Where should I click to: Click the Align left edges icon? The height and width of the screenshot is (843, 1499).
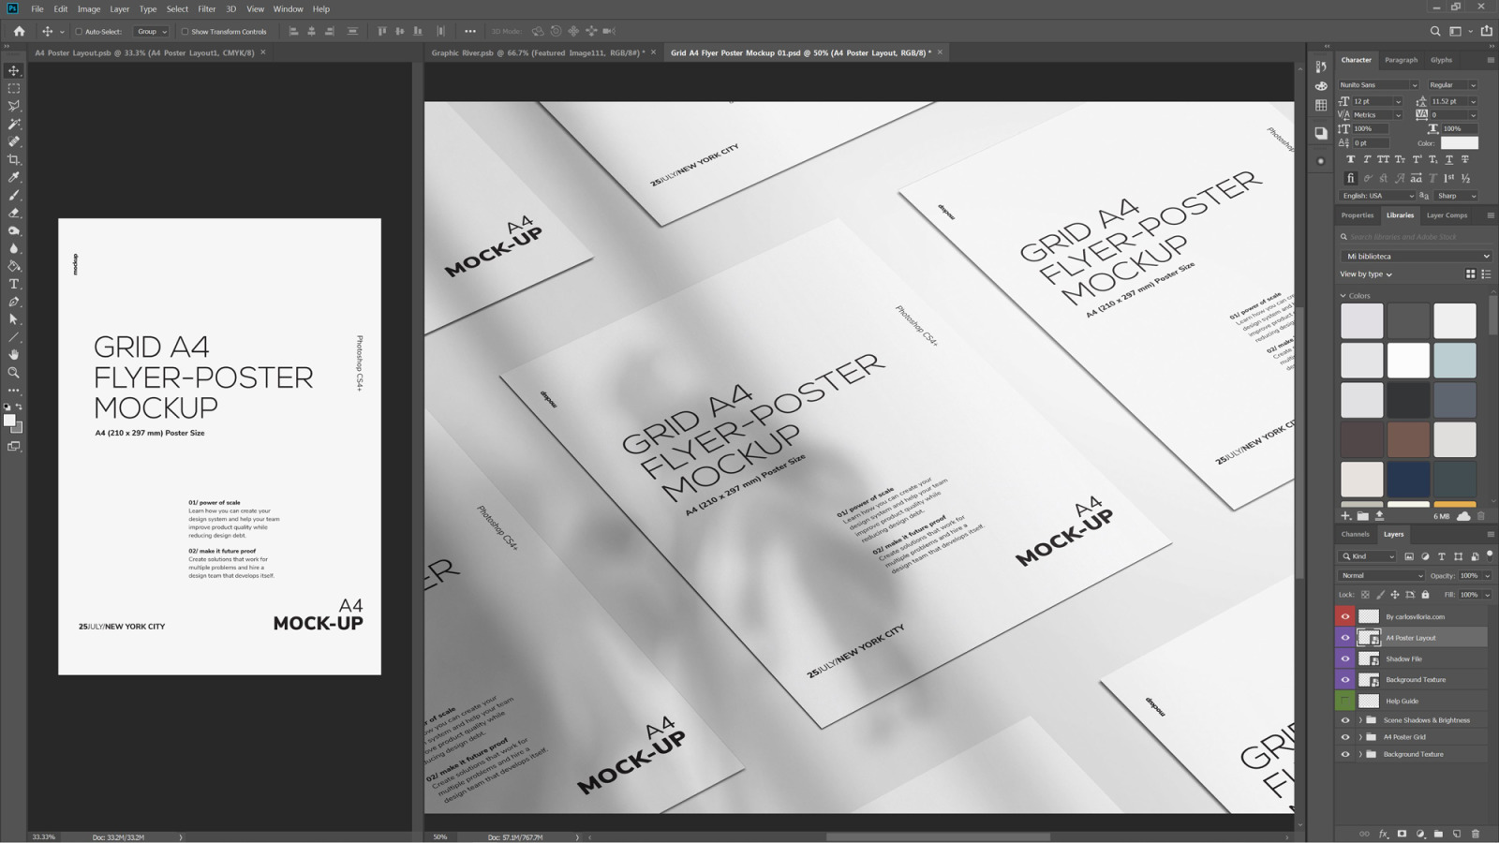(x=293, y=31)
